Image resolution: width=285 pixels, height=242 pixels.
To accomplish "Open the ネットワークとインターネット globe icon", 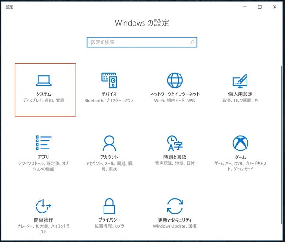I will (x=175, y=80).
